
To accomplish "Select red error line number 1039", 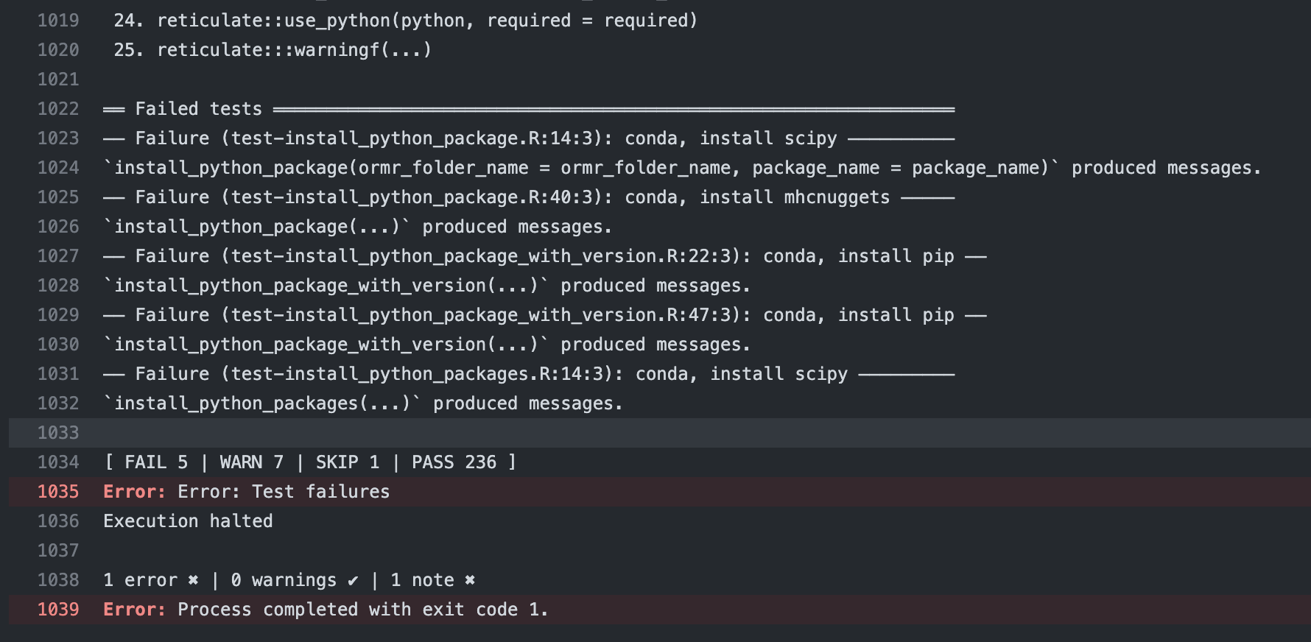I will (x=58, y=610).
